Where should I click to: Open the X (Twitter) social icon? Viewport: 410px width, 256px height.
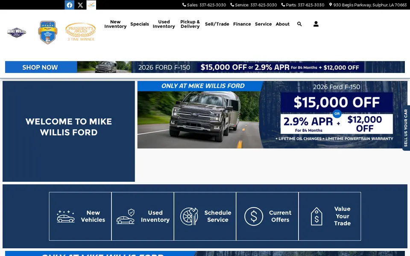tap(80, 5)
